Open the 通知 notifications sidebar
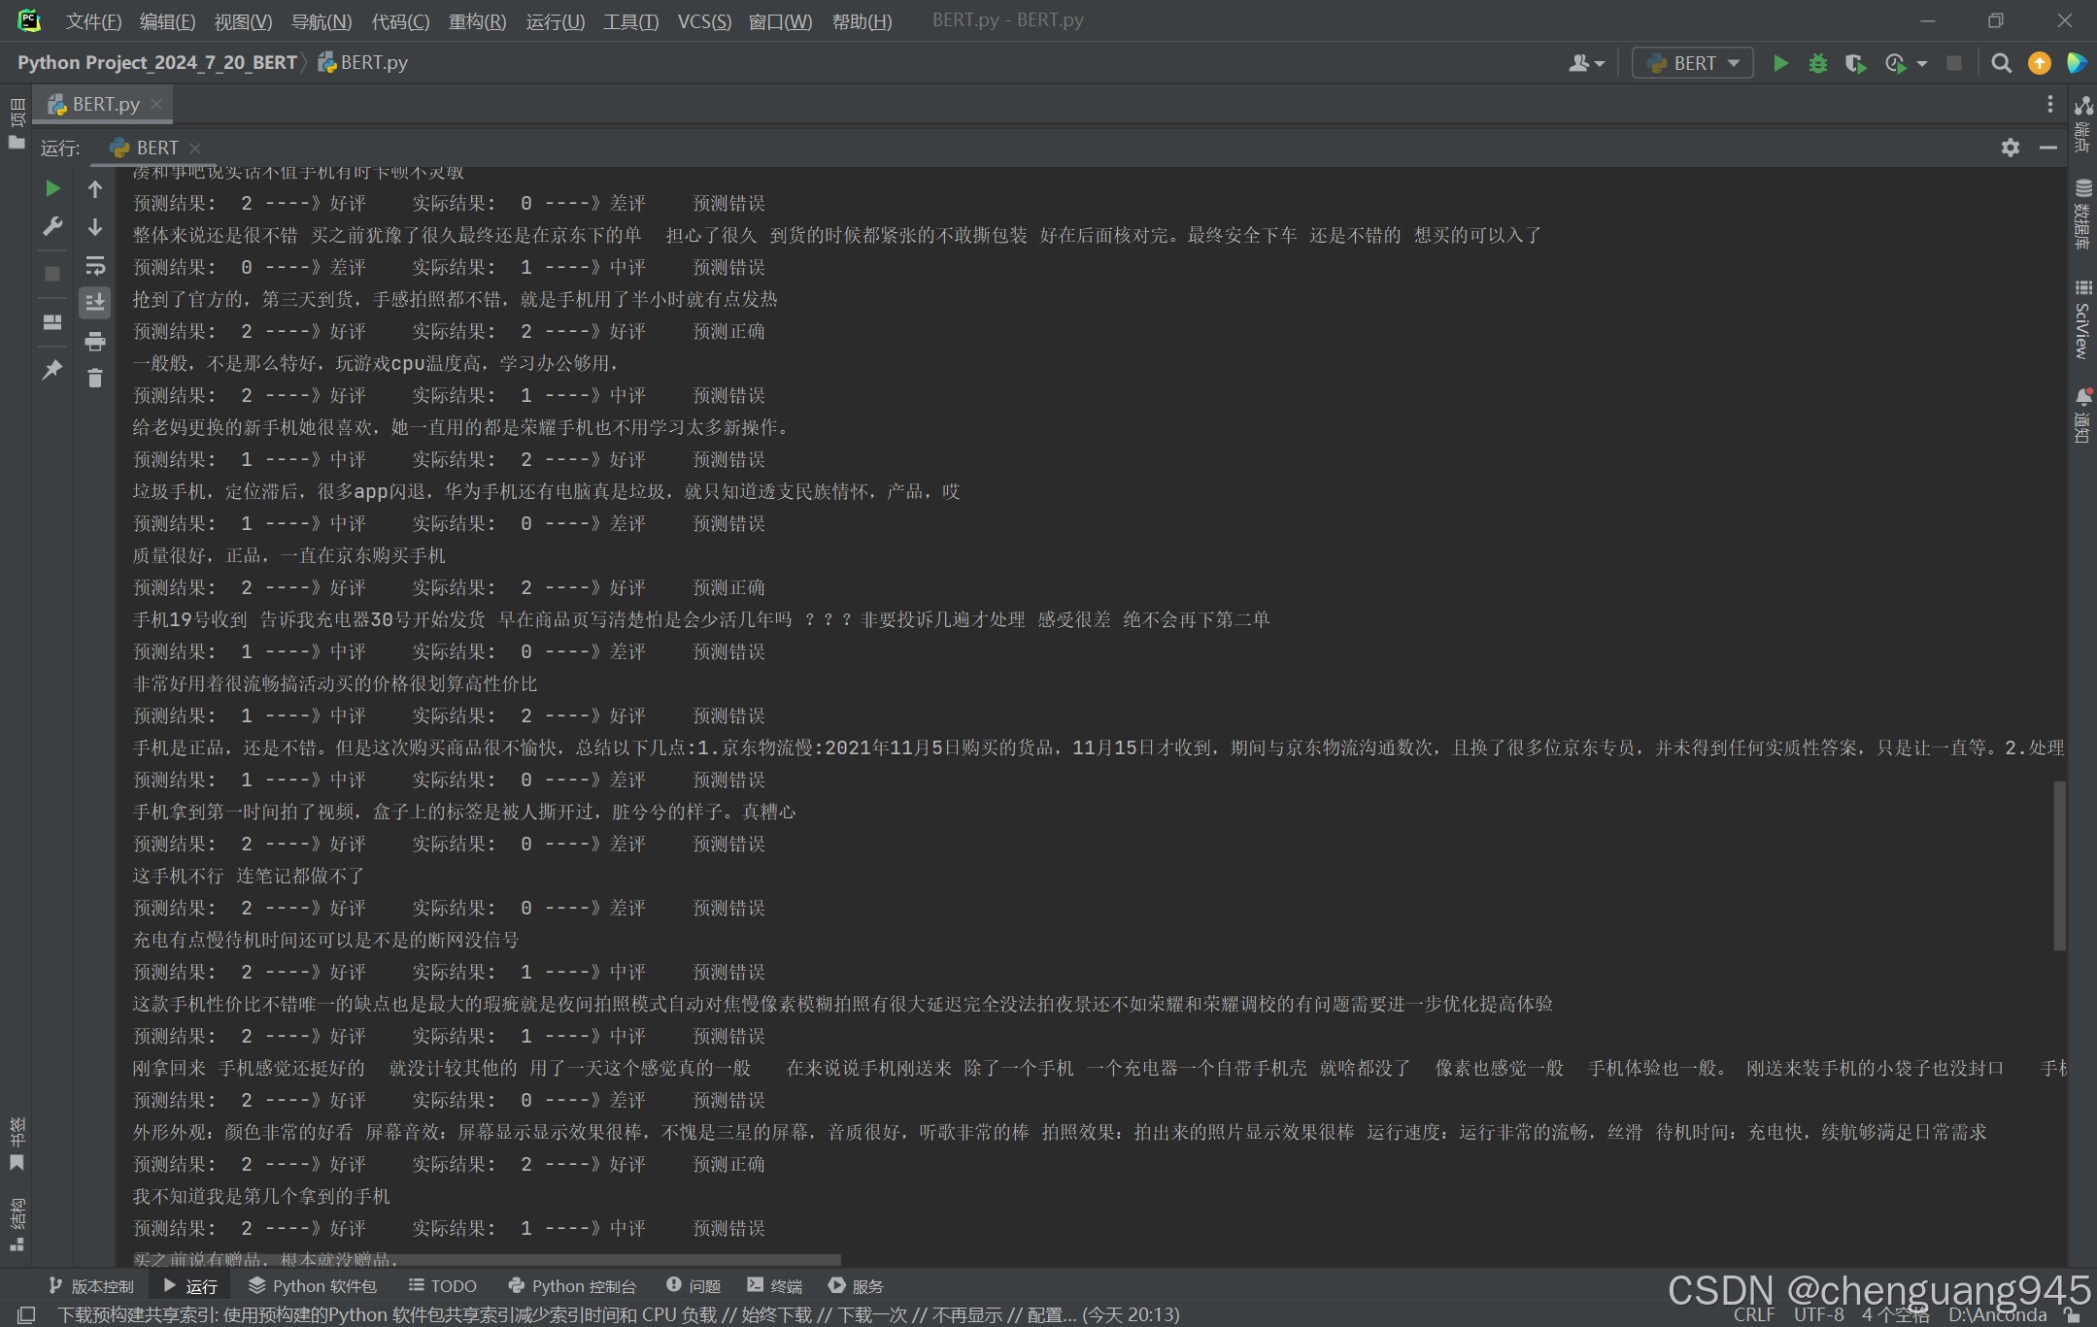 pyautogui.click(x=2082, y=415)
